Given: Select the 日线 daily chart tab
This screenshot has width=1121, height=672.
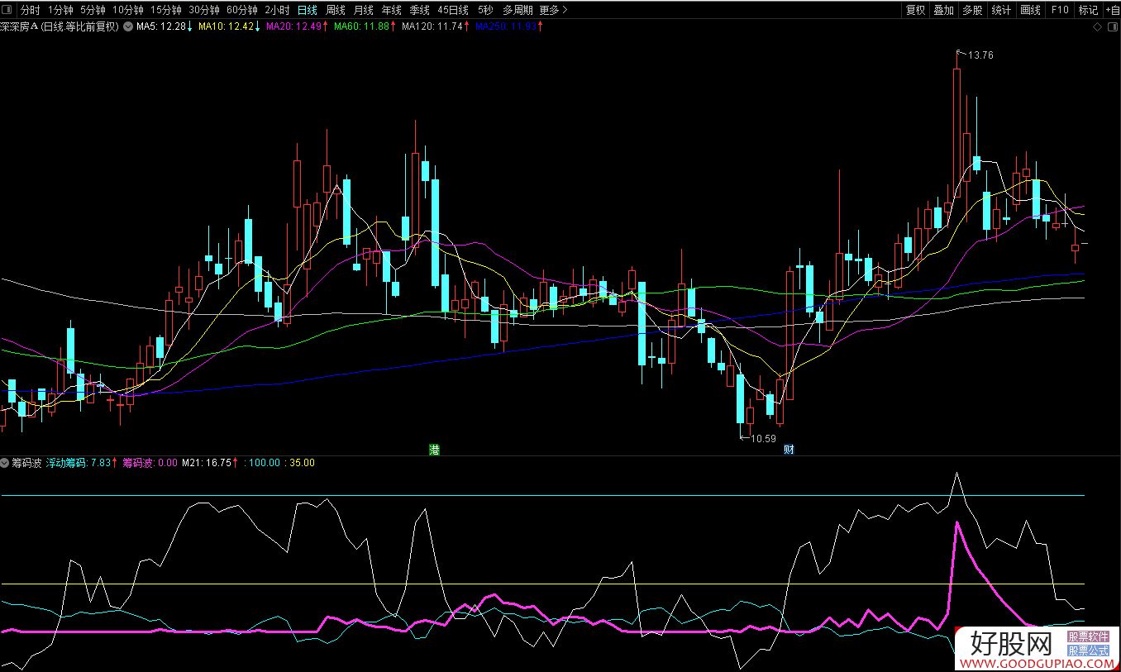Looking at the screenshot, I should tap(307, 10).
